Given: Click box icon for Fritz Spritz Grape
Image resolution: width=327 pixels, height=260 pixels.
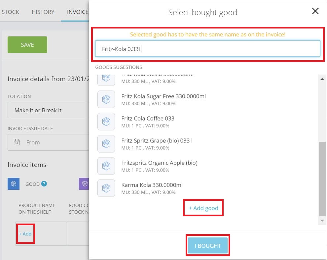Looking at the screenshot, I should [x=106, y=144].
